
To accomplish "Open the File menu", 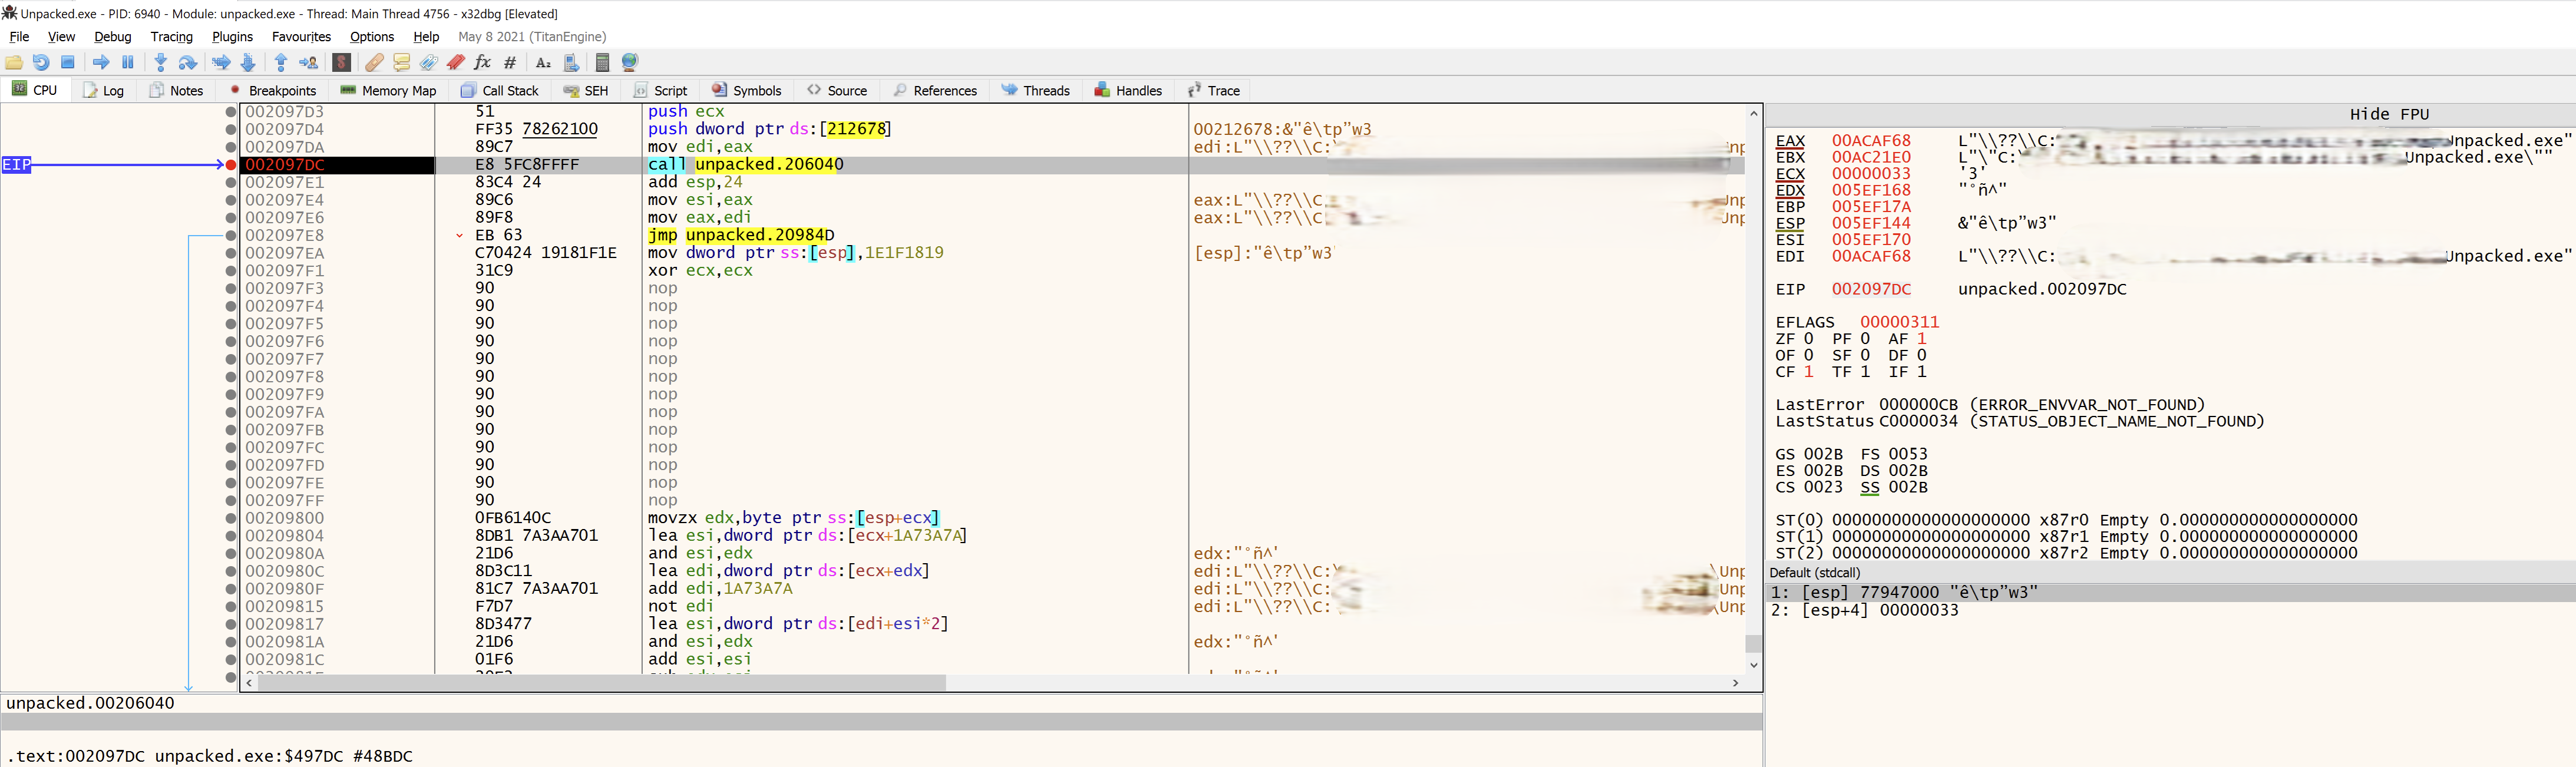I will pyautogui.click(x=19, y=37).
